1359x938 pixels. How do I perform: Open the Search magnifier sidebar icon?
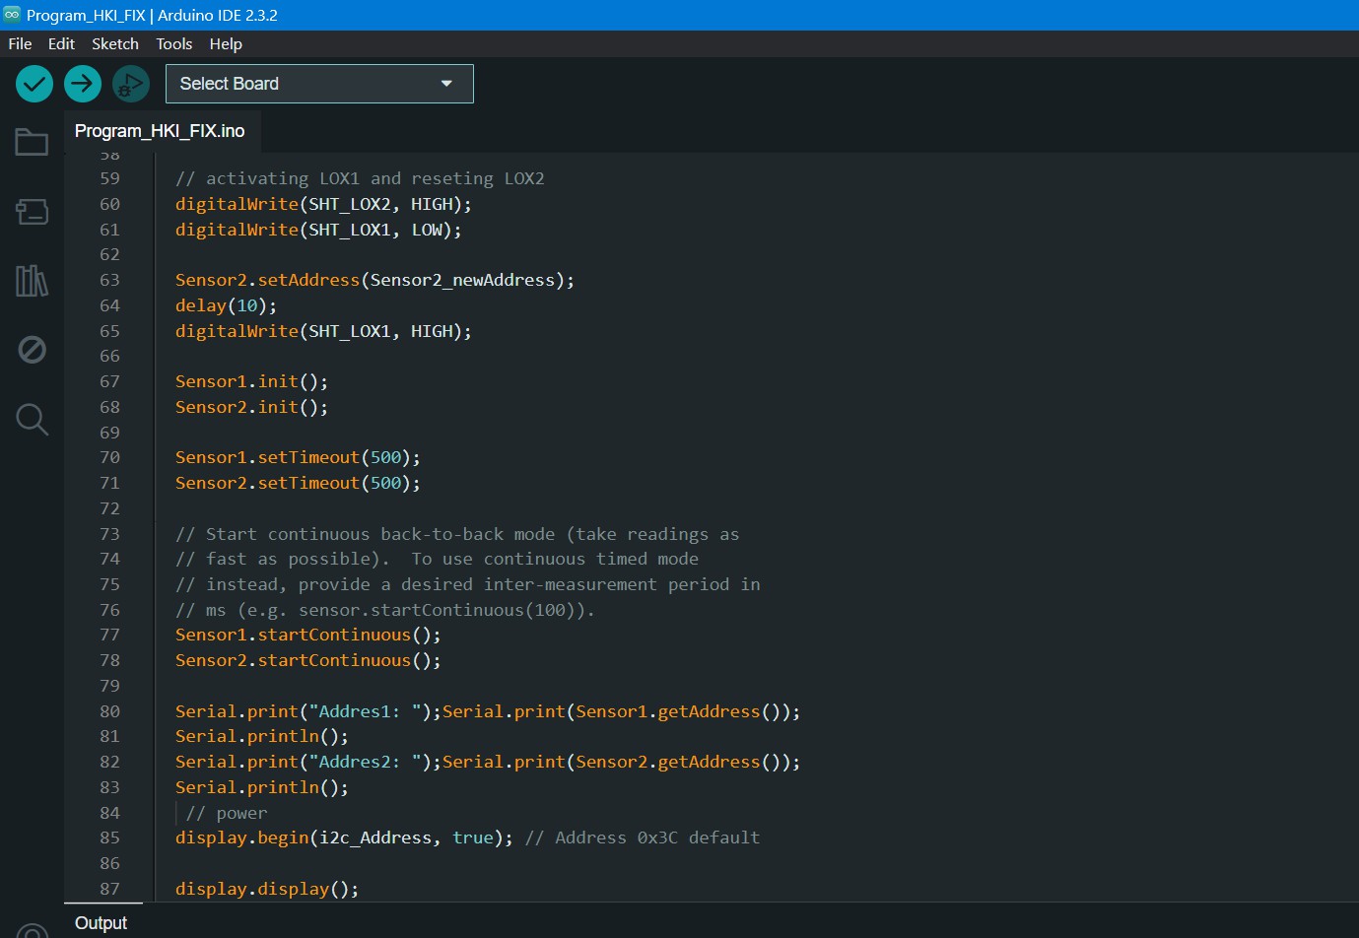[32, 420]
